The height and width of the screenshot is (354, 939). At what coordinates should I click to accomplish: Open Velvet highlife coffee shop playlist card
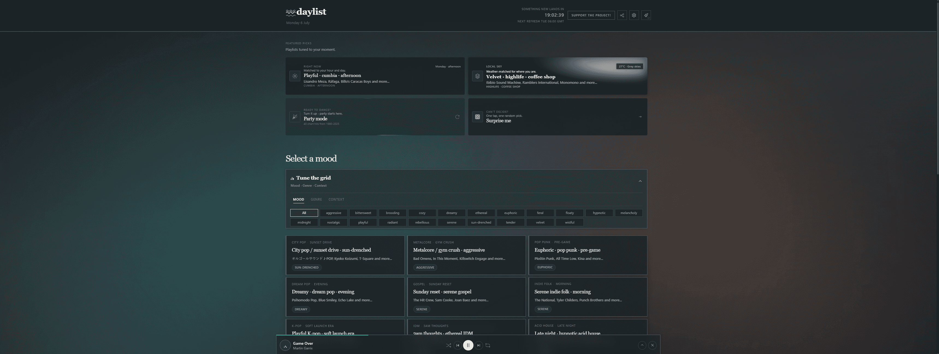[x=558, y=76]
